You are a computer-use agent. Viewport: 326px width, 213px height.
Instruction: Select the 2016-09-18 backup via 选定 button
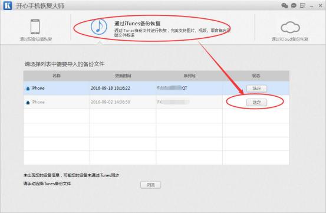pyautogui.click(x=256, y=89)
